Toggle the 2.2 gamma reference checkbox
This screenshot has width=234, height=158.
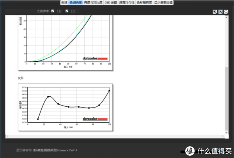pos(67,11)
